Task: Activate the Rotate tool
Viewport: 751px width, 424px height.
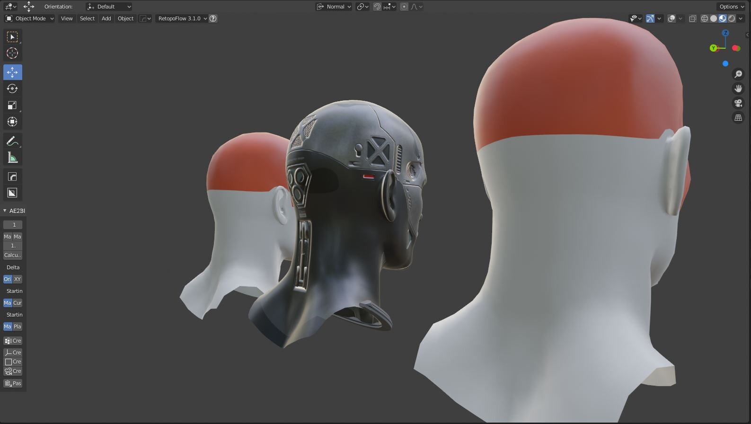Action: (12, 89)
